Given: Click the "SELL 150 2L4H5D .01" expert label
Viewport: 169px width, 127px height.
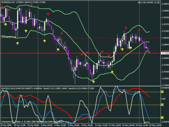Looking at the screenshot, I should [x=147, y=2].
